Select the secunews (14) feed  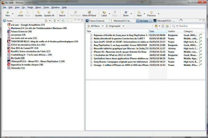point(17,35)
